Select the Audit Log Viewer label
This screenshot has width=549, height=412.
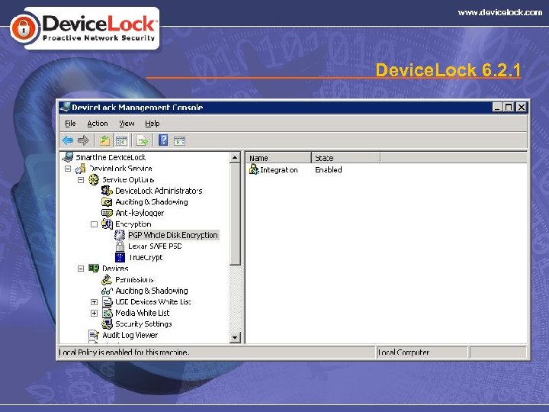130,335
